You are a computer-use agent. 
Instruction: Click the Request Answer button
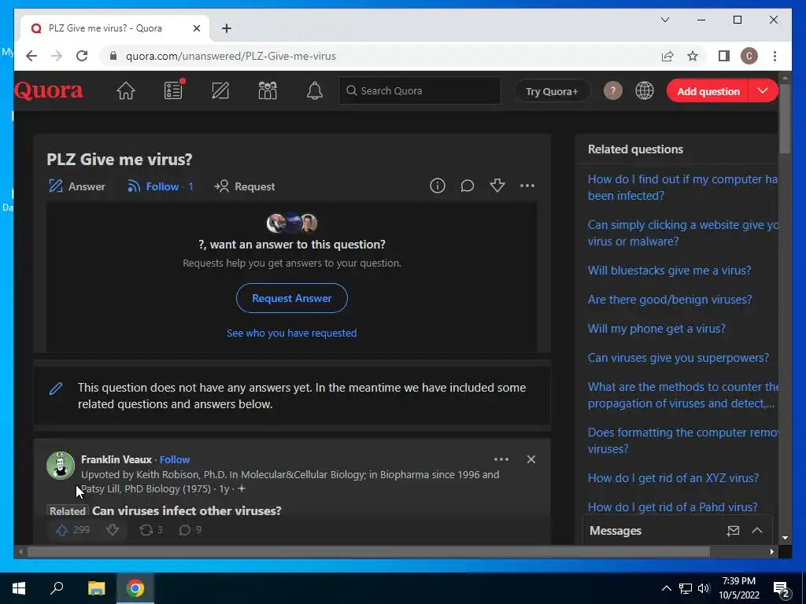(292, 298)
